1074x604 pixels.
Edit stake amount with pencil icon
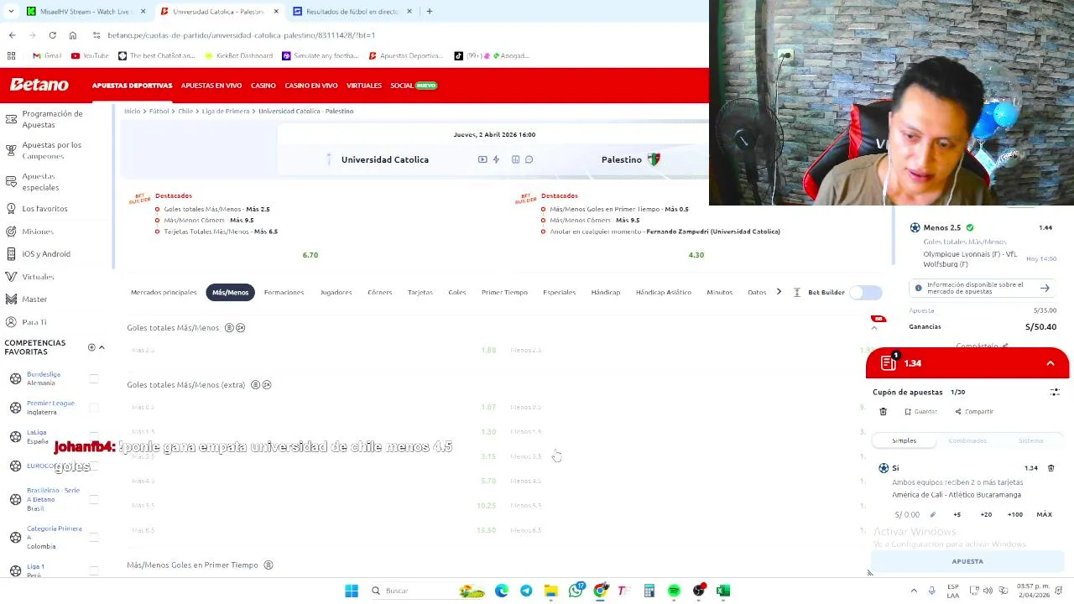click(932, 514)
